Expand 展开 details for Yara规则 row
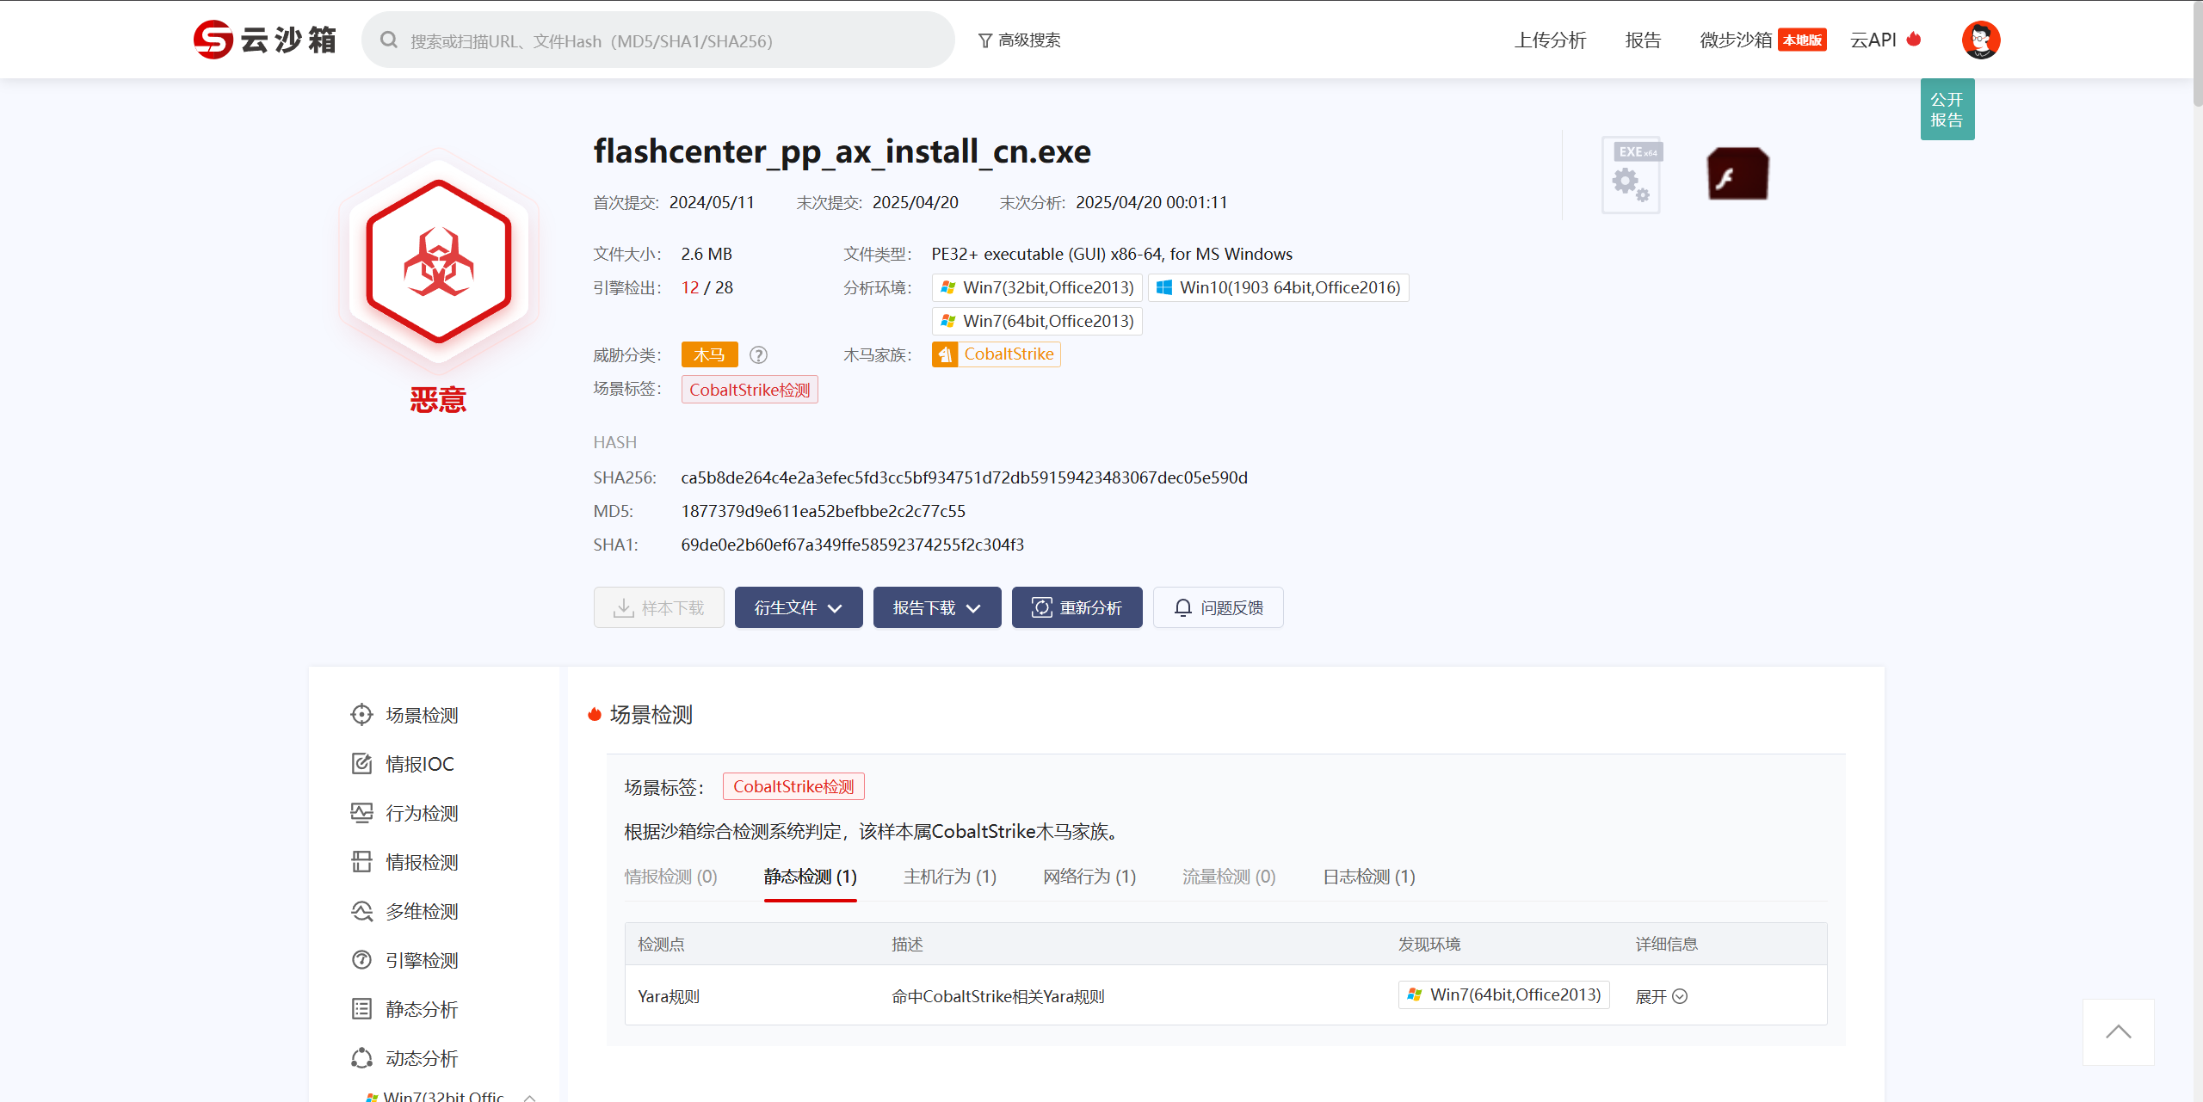The height and width of the screenshot is (1102, 2203). (x=1661, y=996)
